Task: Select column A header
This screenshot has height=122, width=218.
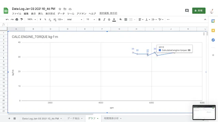Action: (x=16, y=29)
